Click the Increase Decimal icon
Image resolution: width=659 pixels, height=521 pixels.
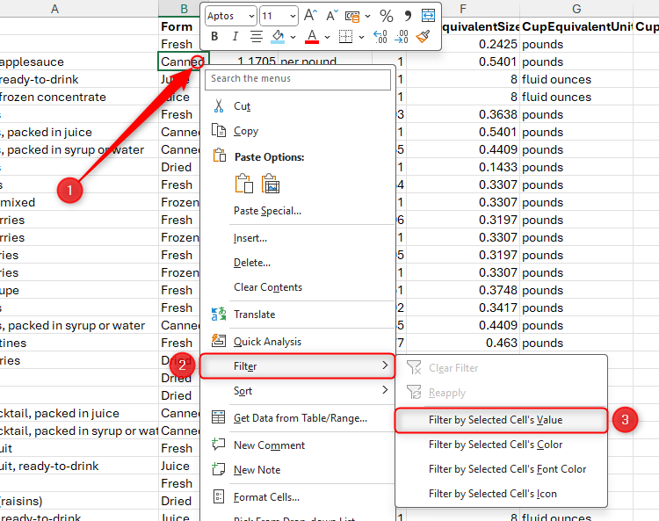[x=380, y=37]
